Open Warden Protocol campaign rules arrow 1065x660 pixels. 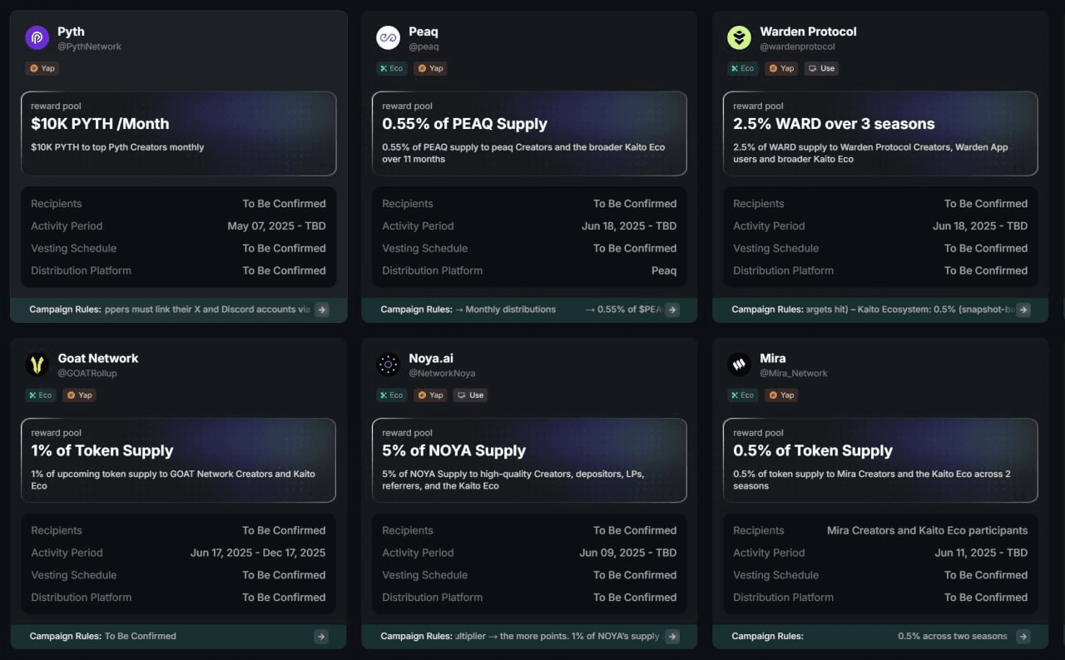1023,310
